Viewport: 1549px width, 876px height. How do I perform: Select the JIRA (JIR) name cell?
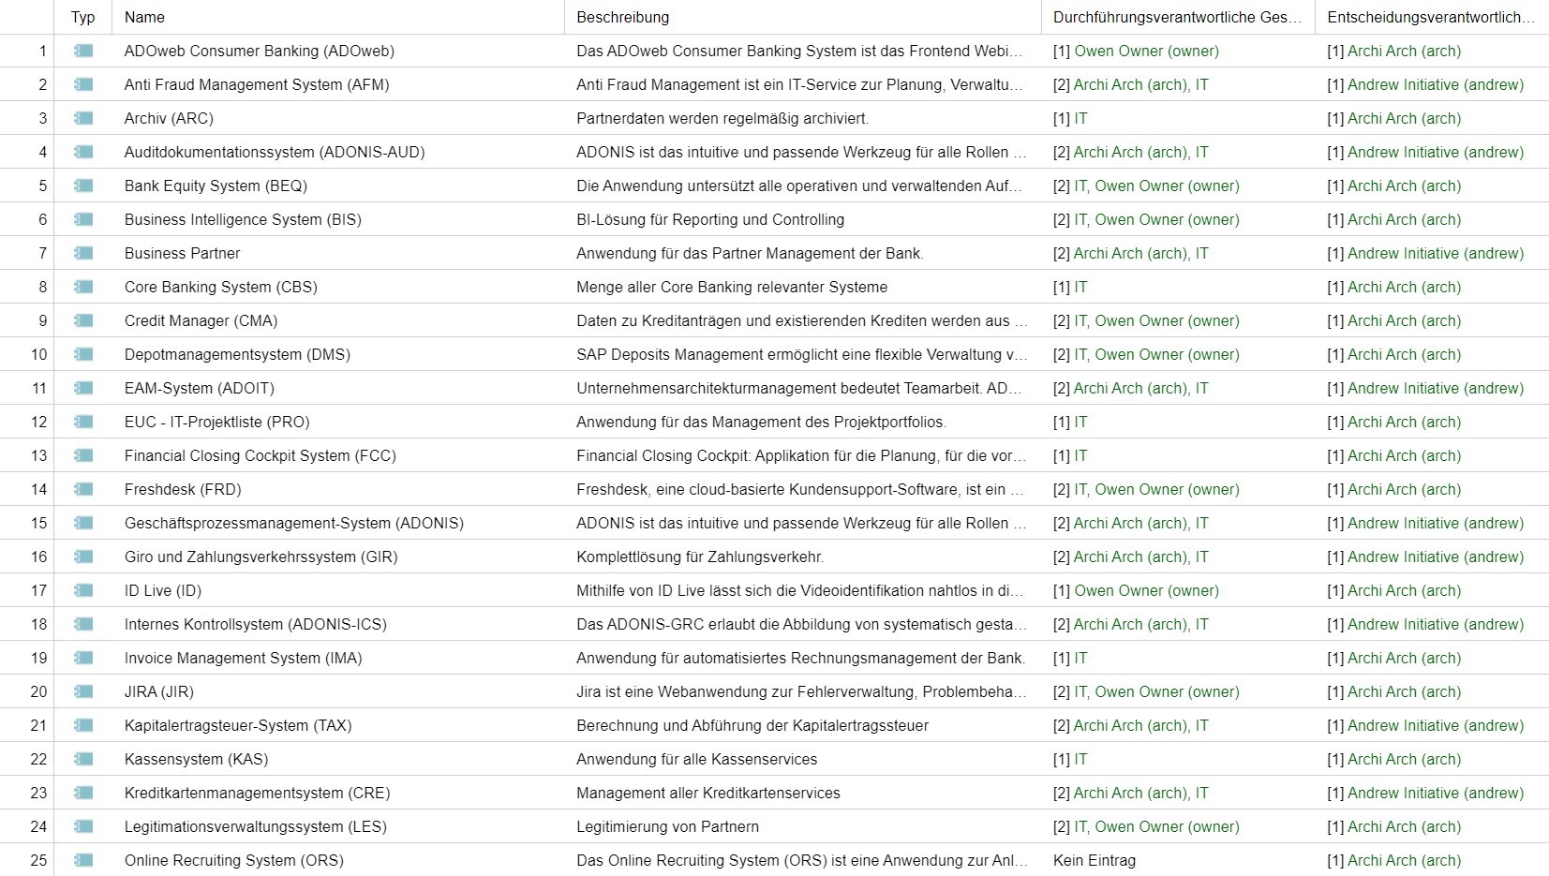pyautogui.click(x=159, y=691)
